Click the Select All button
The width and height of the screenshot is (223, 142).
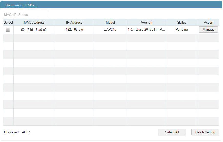click(172, 132)
